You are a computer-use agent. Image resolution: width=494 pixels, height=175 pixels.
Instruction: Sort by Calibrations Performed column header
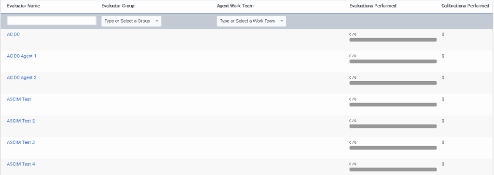coord(466,6)
